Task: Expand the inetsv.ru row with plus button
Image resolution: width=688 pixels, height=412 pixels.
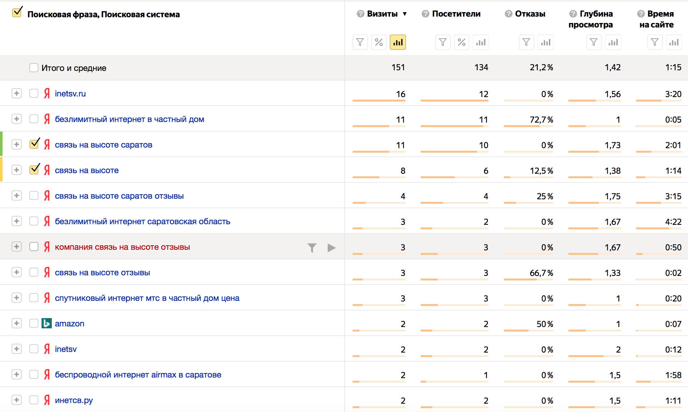Action: tap(17, 93)
